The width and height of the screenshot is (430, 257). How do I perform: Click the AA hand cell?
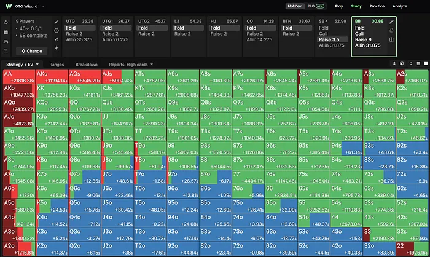19,77
